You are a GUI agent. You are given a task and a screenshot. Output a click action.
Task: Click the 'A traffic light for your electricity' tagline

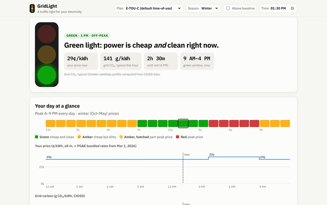tap(59, 12)
